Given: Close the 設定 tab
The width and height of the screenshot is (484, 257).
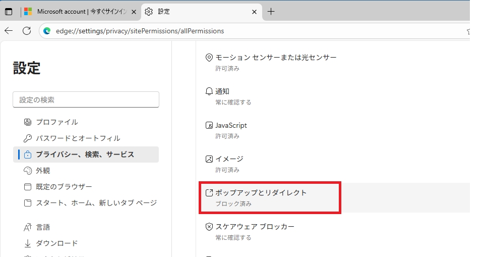Looking at the screenshot, I should pos(254,12).
